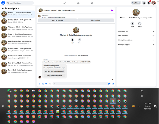Click the Mark as pending button

(58, 20)
